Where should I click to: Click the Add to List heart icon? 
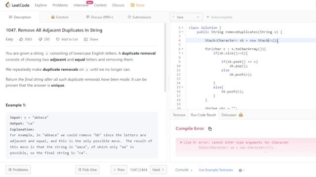pos(58,39)
